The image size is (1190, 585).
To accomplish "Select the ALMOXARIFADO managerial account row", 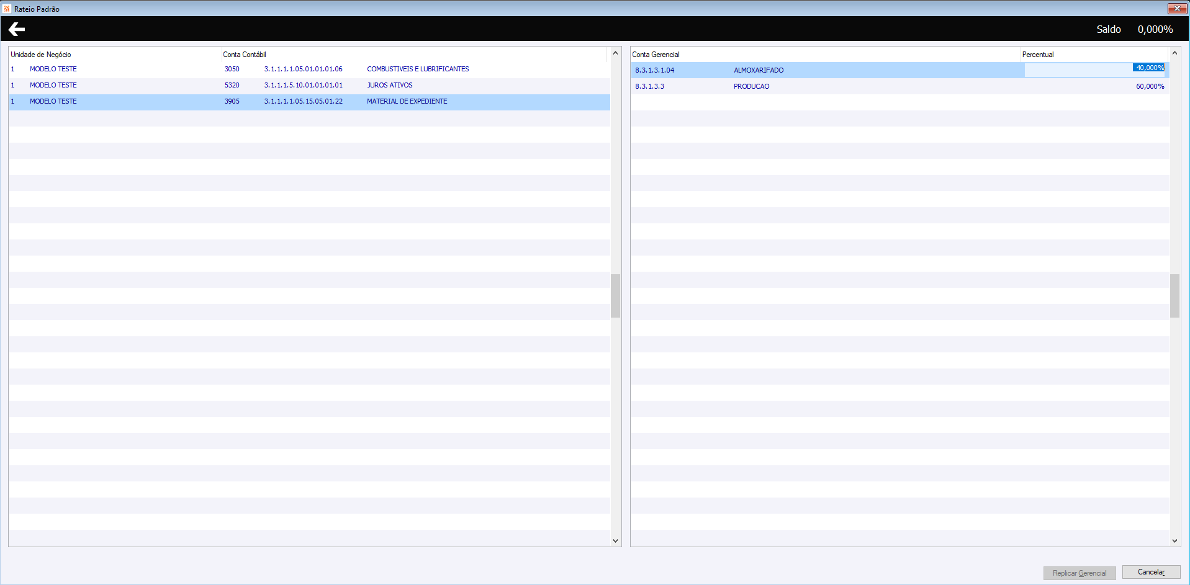I will click(900, 70).
